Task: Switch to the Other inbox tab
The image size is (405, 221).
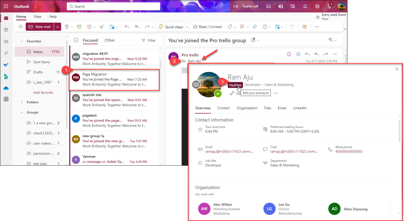Action: (110, 40)
